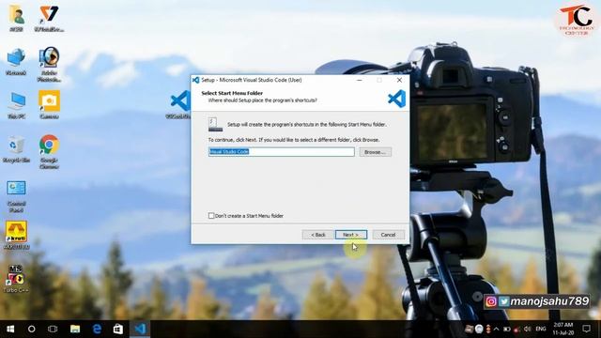Minimize the VS Code Setup window
Image resolution: width=601 pixels, height=338 pixels.
point(359,80)
